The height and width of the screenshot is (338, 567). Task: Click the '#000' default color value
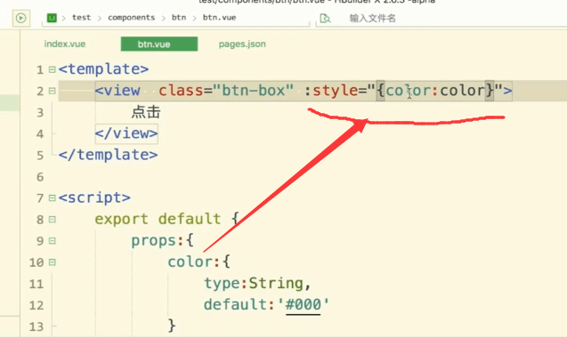303,304
